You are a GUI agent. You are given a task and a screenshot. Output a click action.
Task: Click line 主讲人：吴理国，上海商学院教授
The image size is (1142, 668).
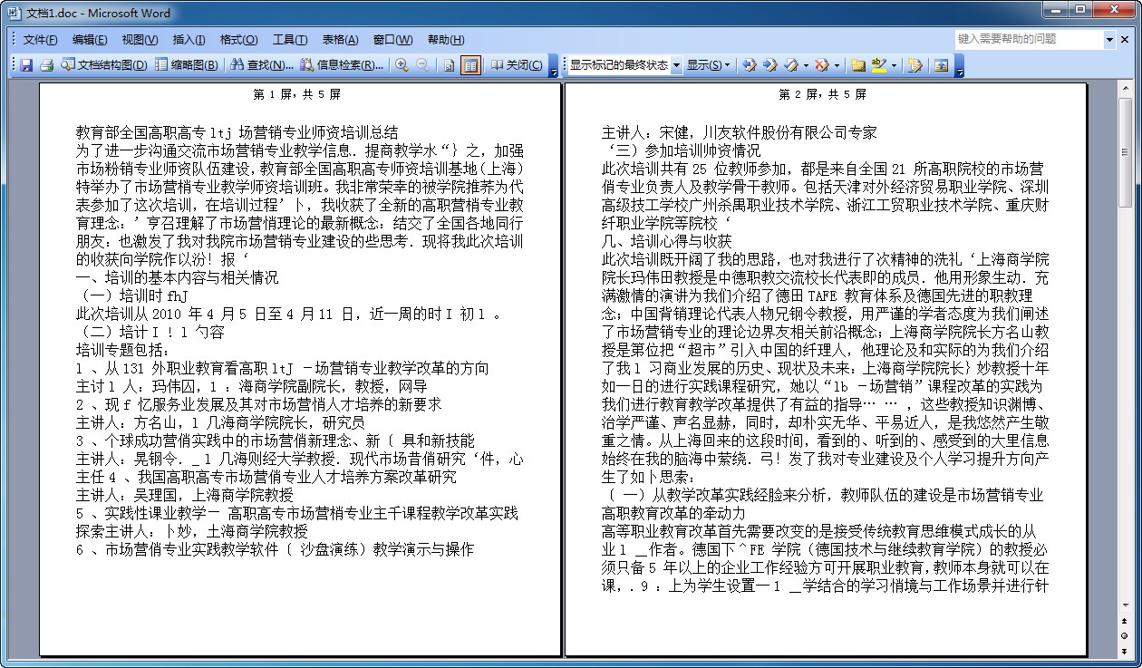(x=184, y=495)
